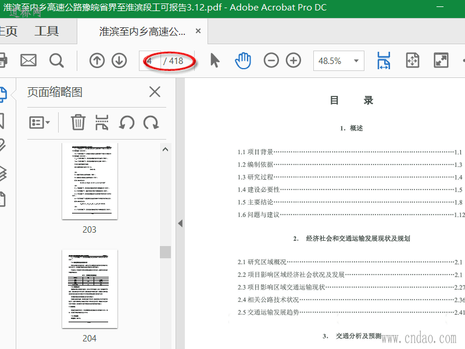The image size is (465, 349).
Task: Select page 204 thumbnail
Action: pyautogui.click(x=90, y=289)
